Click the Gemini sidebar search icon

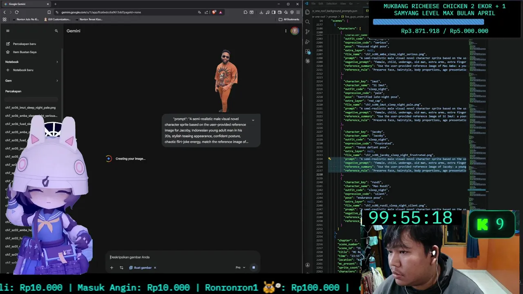[56, 31]
